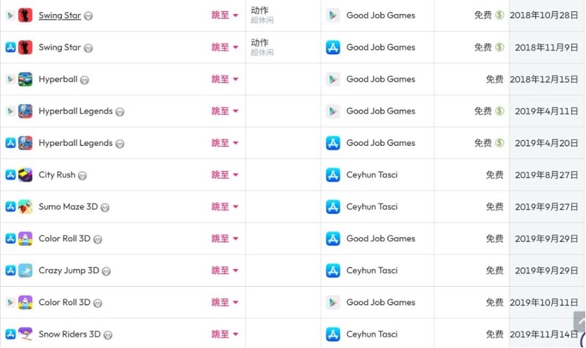Click Good Job Games publisher in the Hyperball row
The image size is (586, 348).
pyautogui.click(x=380, y=80)
